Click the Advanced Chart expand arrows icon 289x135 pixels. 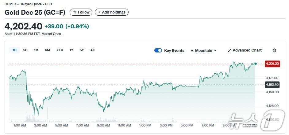coord(229,50)
